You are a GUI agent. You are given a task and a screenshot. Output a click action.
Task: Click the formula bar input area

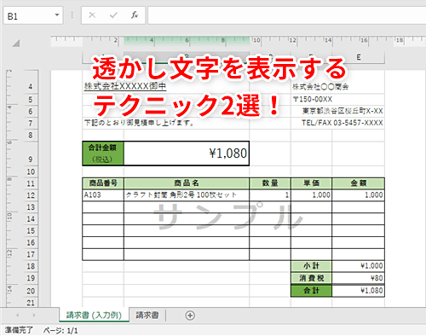(287, 15)
